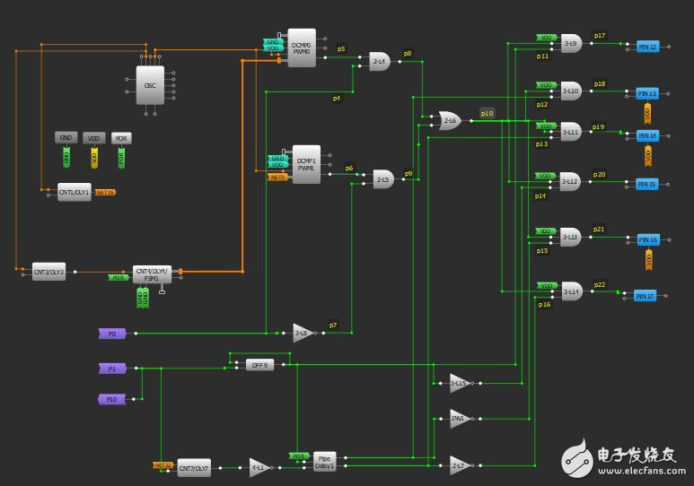Screen dimensions: 694x486
Task: Click the blue PIN 12 output
Action: (647, 46)
